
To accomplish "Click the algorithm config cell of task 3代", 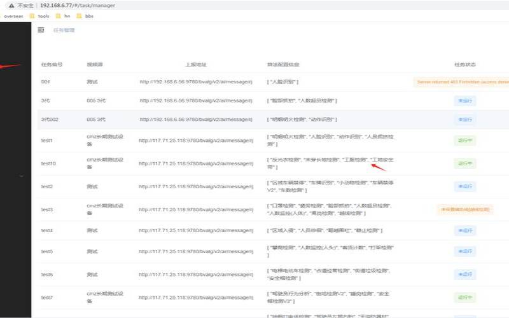I will pos(302,100).
